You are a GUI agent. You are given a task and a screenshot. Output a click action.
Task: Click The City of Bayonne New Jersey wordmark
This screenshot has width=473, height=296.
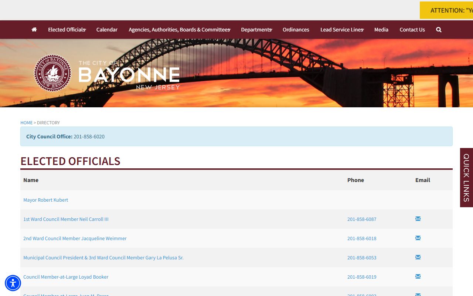[129, 75]
